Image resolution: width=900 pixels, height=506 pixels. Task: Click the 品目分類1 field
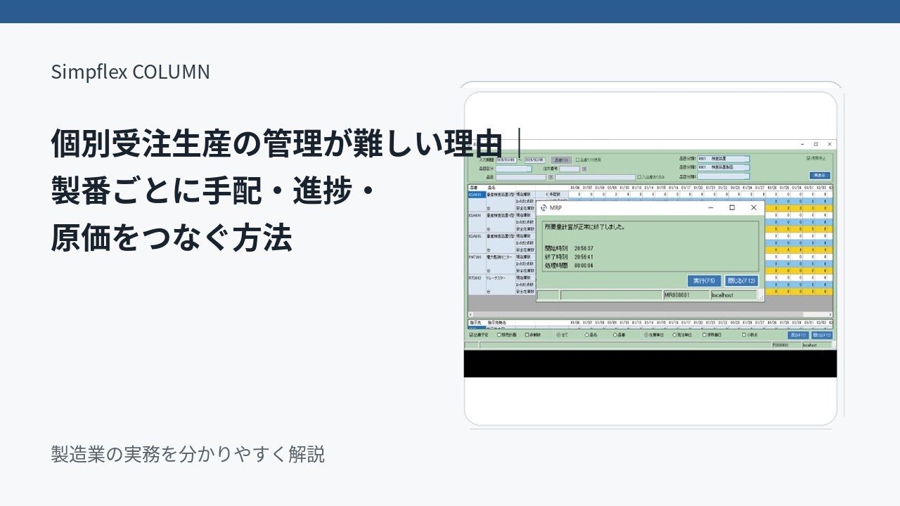point(724,159)
